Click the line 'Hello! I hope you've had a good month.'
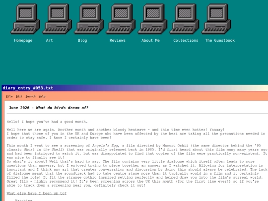The image size is (268, 201). coord(47,122)
